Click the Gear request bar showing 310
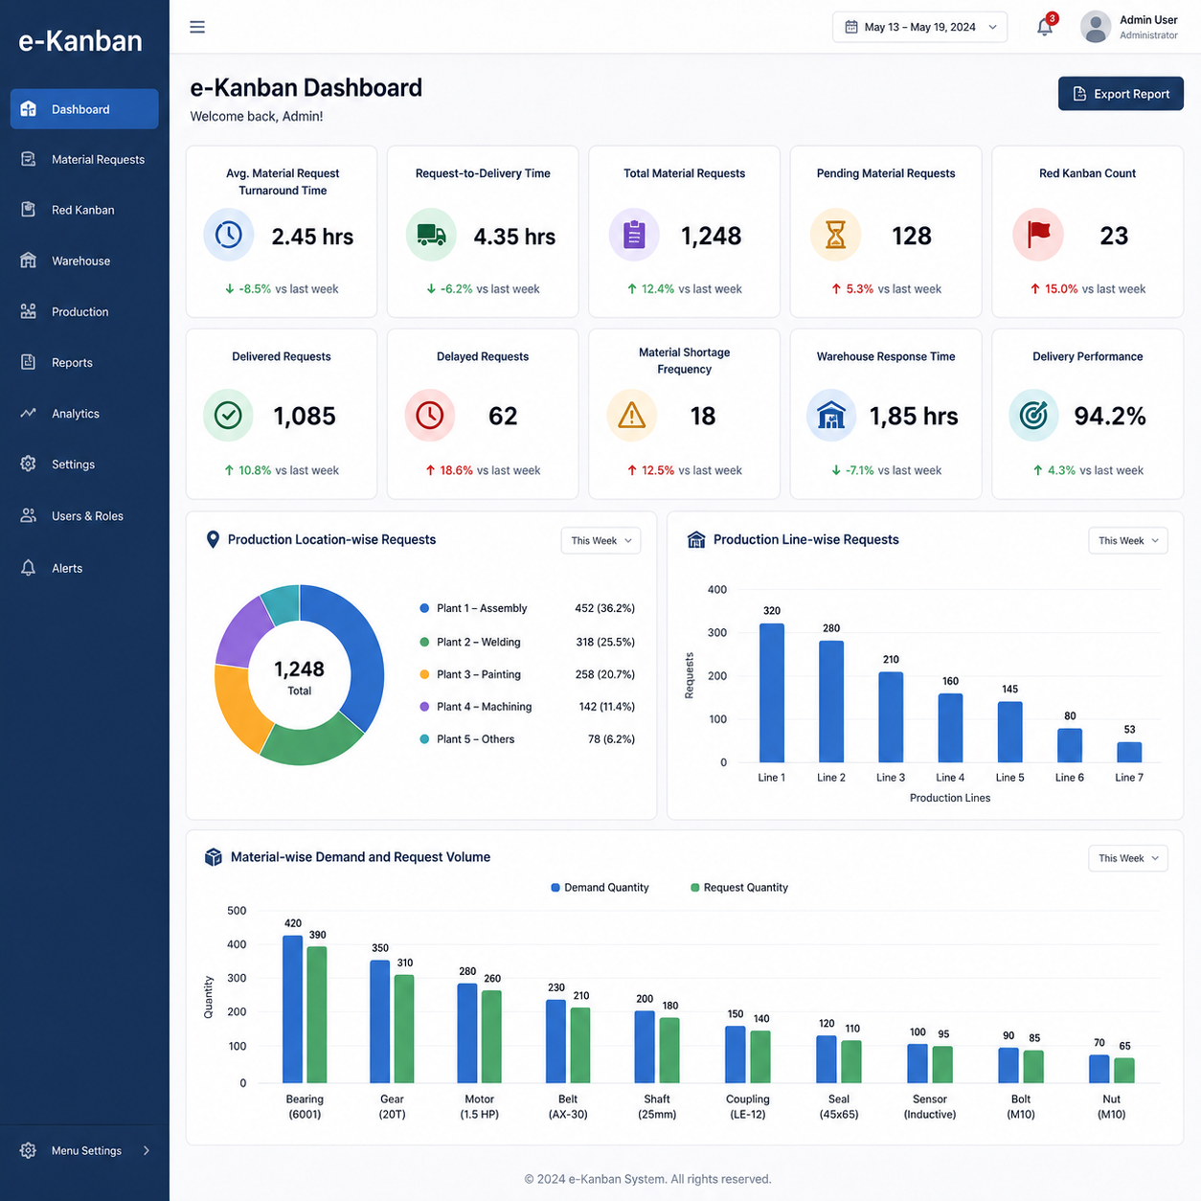 (404, 1030)
